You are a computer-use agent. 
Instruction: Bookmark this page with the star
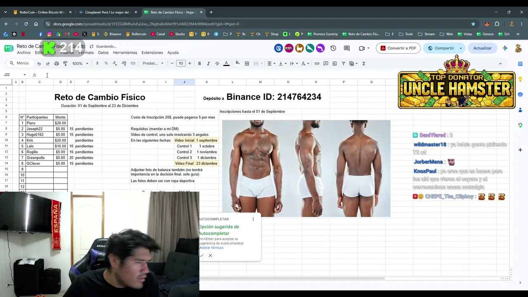click(473, 24)
